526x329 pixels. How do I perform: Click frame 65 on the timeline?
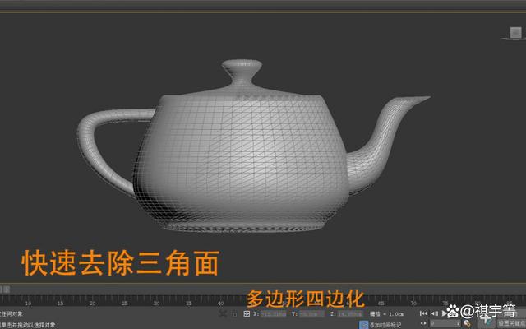tap(381, 304)
